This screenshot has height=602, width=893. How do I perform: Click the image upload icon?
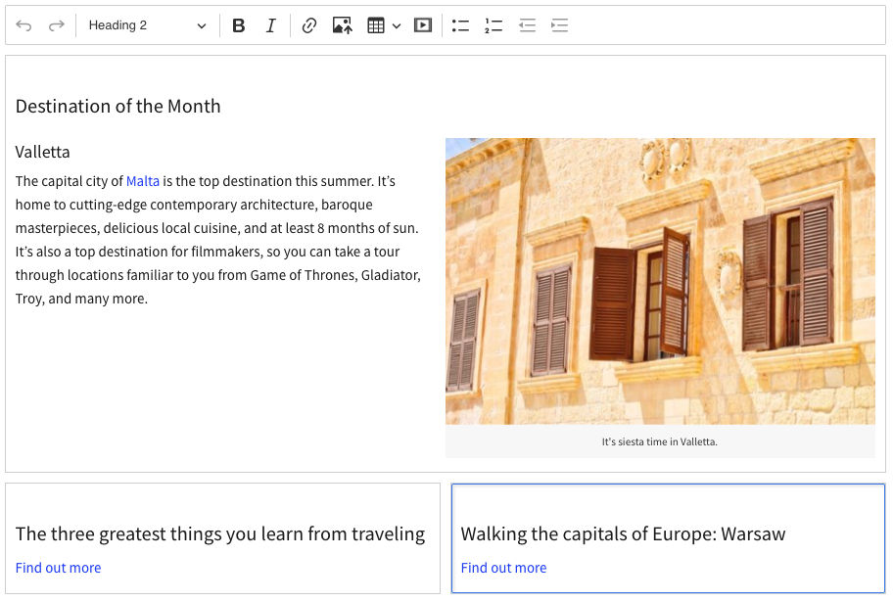point(342,25)
